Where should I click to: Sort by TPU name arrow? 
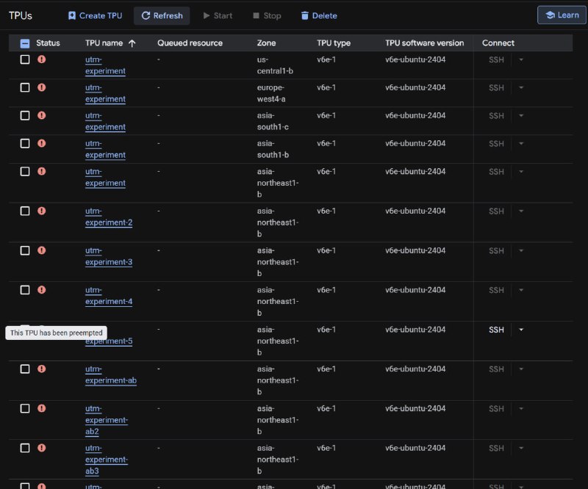point(132,43)
